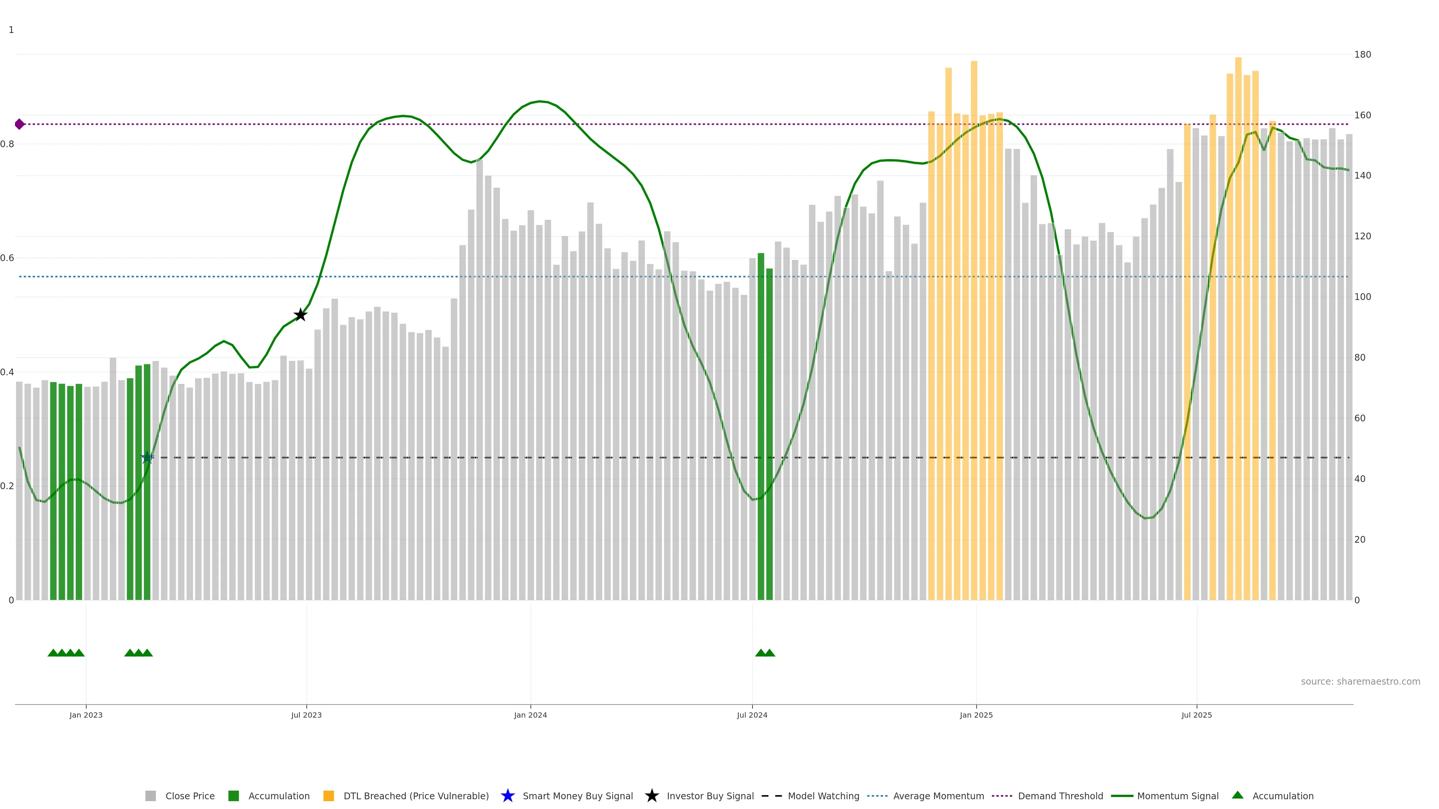Toggle the Model Watching legend entry
1439x809 pixels.
click(x=823, y=796)
